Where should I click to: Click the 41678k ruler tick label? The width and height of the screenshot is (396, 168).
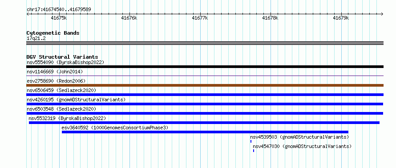(270, 18)
